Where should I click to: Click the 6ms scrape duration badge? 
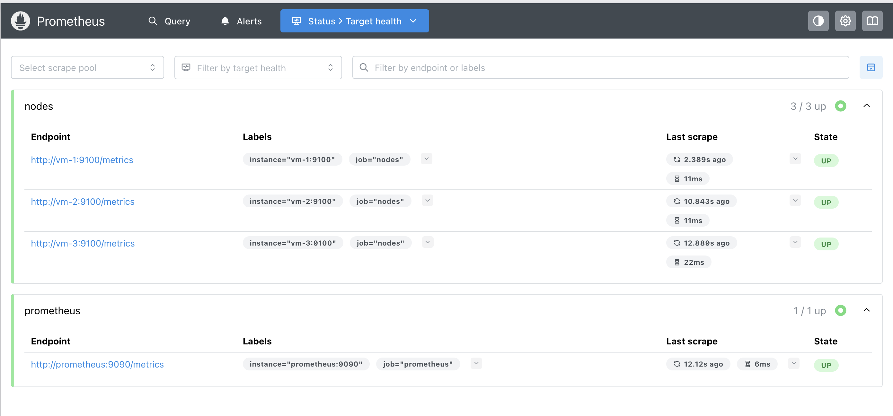pos(757,364)
